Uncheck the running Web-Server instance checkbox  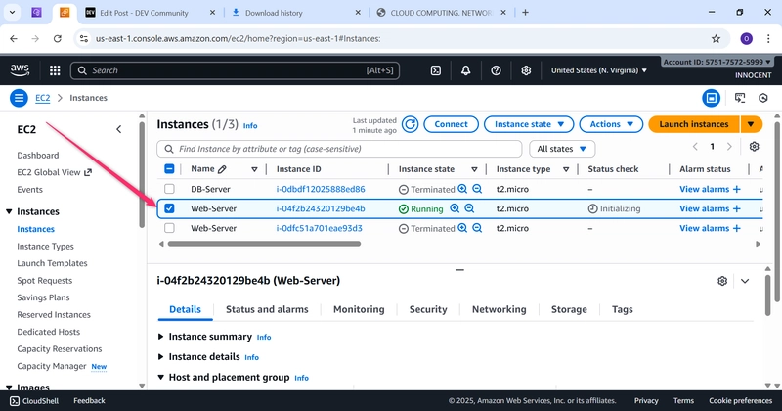169,208
